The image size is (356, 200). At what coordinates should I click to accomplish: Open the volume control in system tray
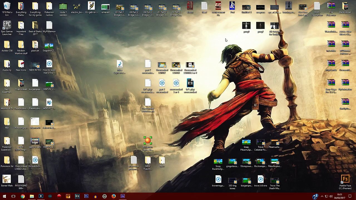(331, 197)
